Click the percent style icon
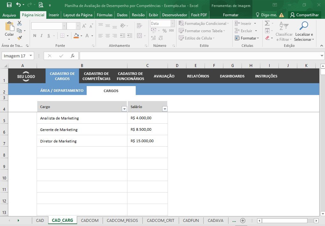 165,31
